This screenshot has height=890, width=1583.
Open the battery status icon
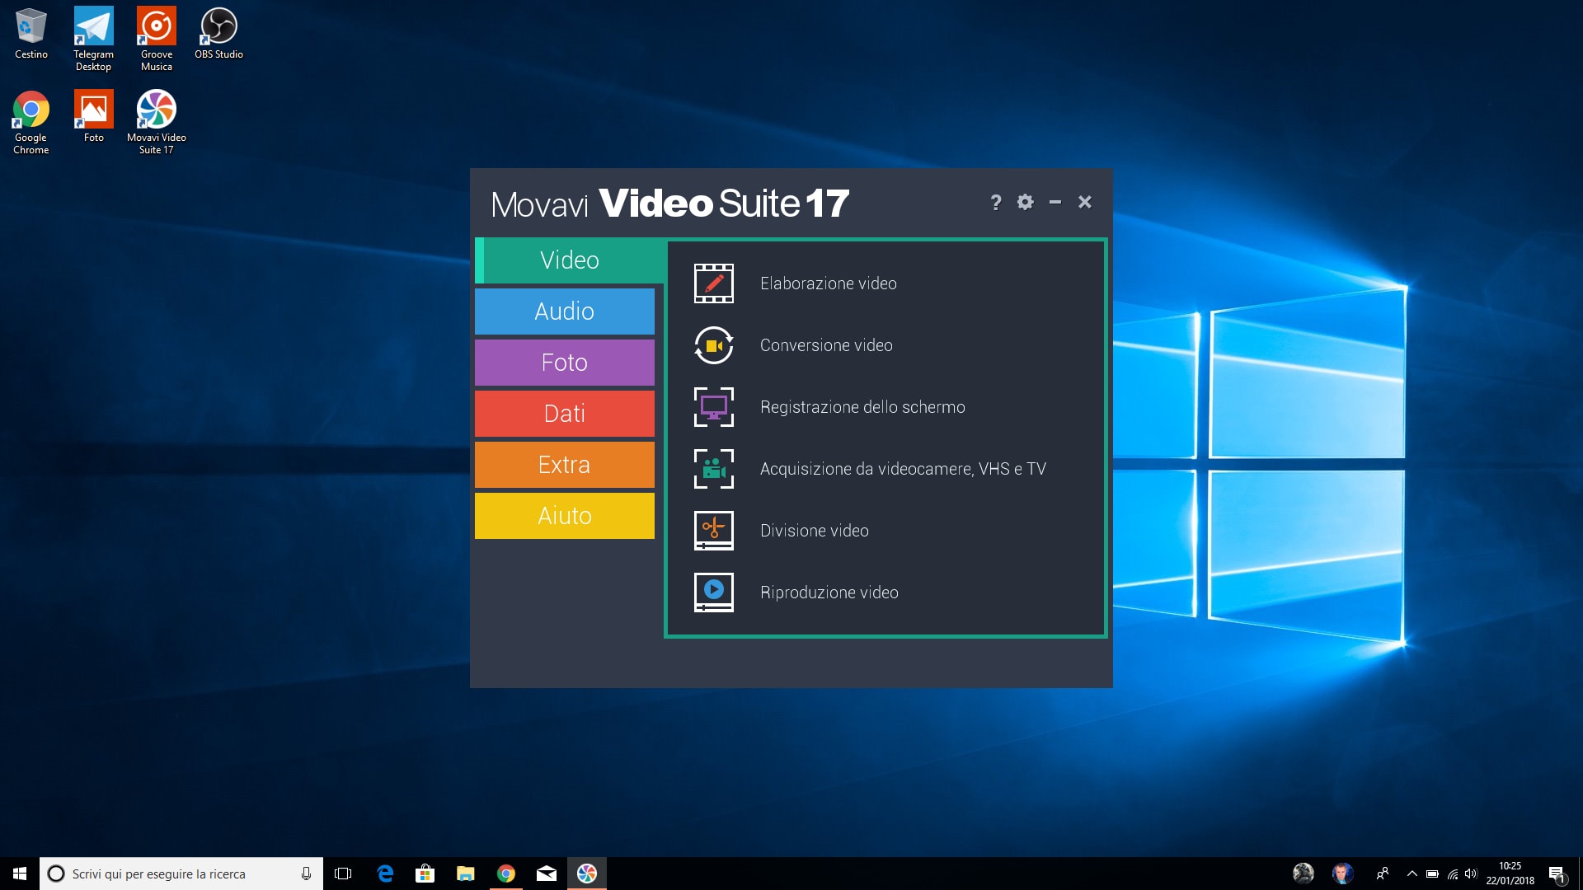pyautogui.click(x=1432, y=874)
